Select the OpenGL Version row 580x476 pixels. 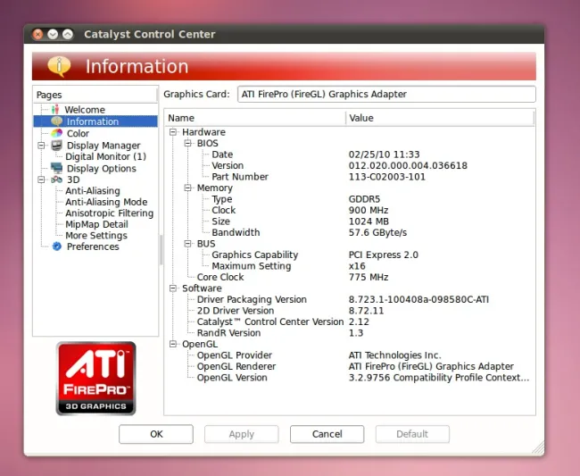pyautogui.click(x=350, y=378)
